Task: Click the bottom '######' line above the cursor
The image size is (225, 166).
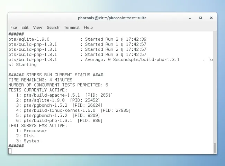Action: click(16, 146)
